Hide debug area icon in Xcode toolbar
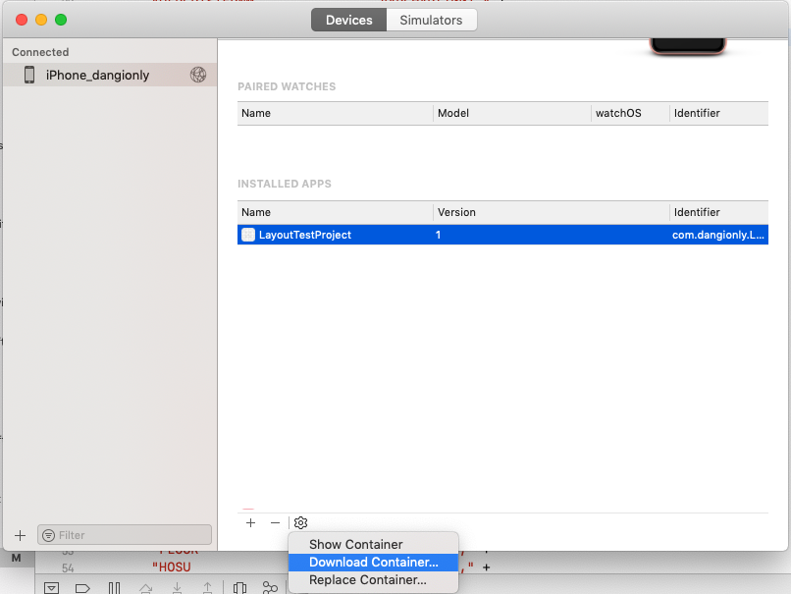 pyautogui.click(x=51, y=588)
